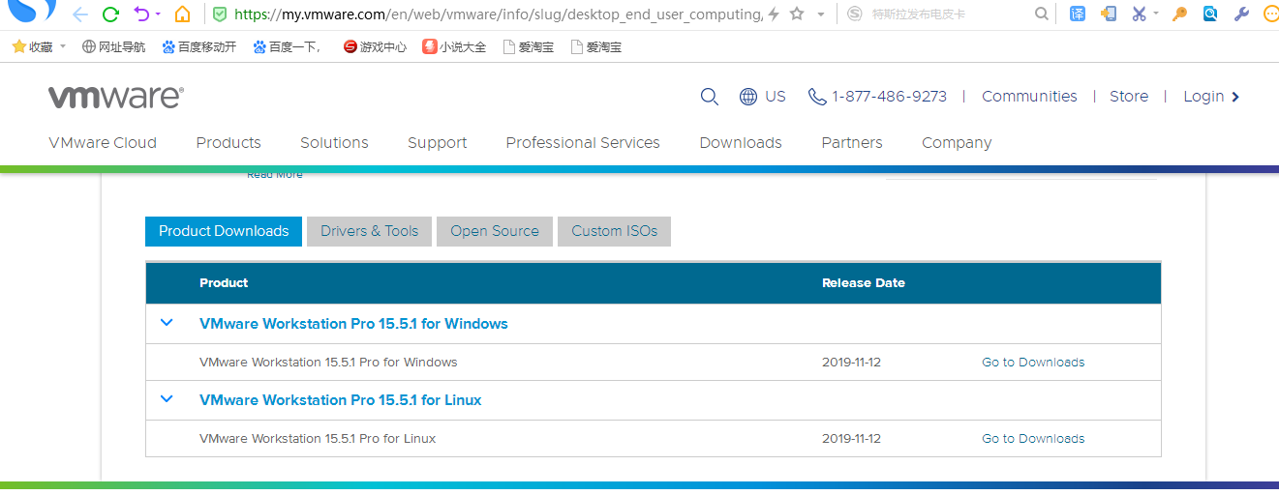
Task: Go back with the browser back arrow
Action: (79, 15)
